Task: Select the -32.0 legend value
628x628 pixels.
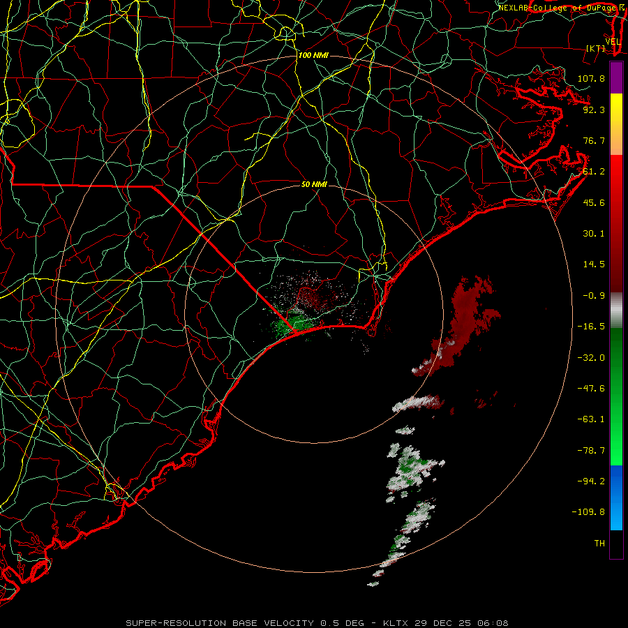Action: (591, 358)
